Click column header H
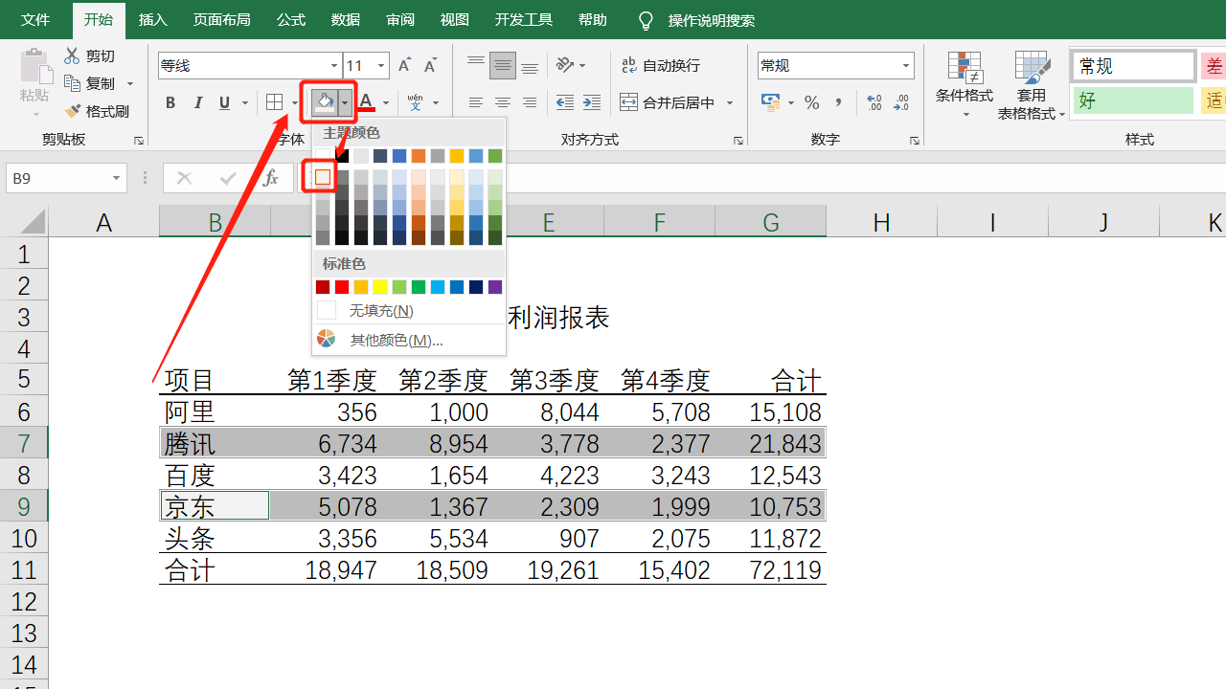 882,223
